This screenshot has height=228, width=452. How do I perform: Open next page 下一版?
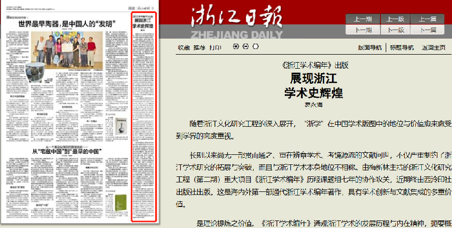pyautogui.click(x=396, y=30)
